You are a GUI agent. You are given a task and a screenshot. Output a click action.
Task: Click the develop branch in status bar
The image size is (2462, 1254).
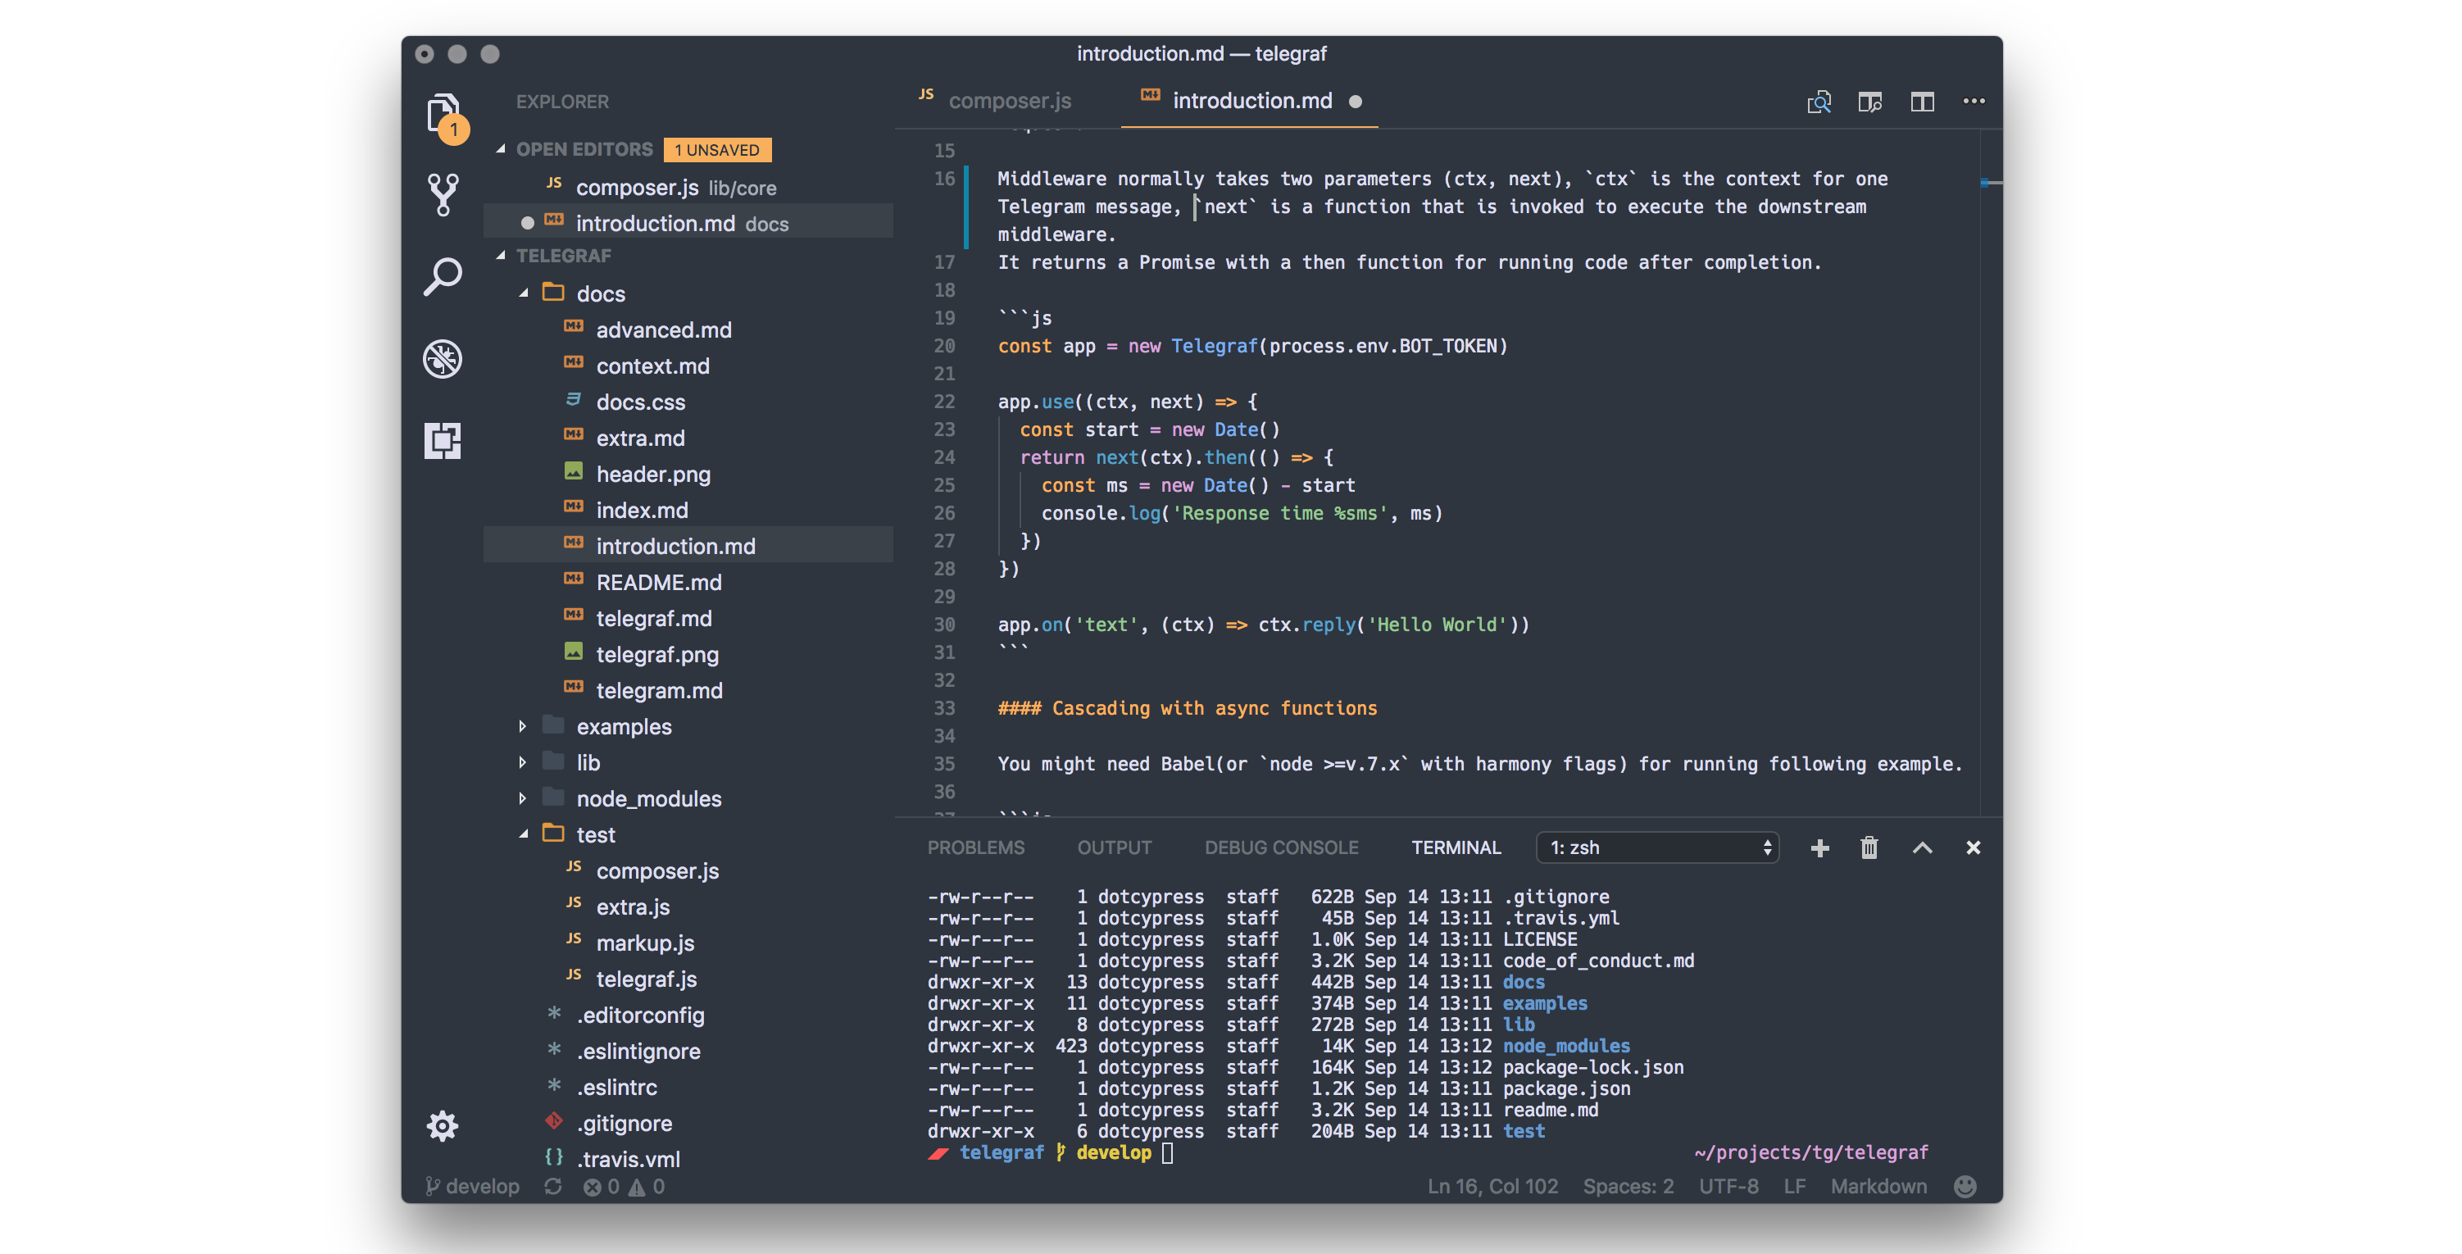tap(473, 1186)
